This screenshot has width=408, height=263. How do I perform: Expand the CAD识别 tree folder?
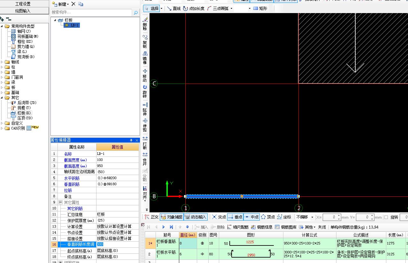(2, 128)
